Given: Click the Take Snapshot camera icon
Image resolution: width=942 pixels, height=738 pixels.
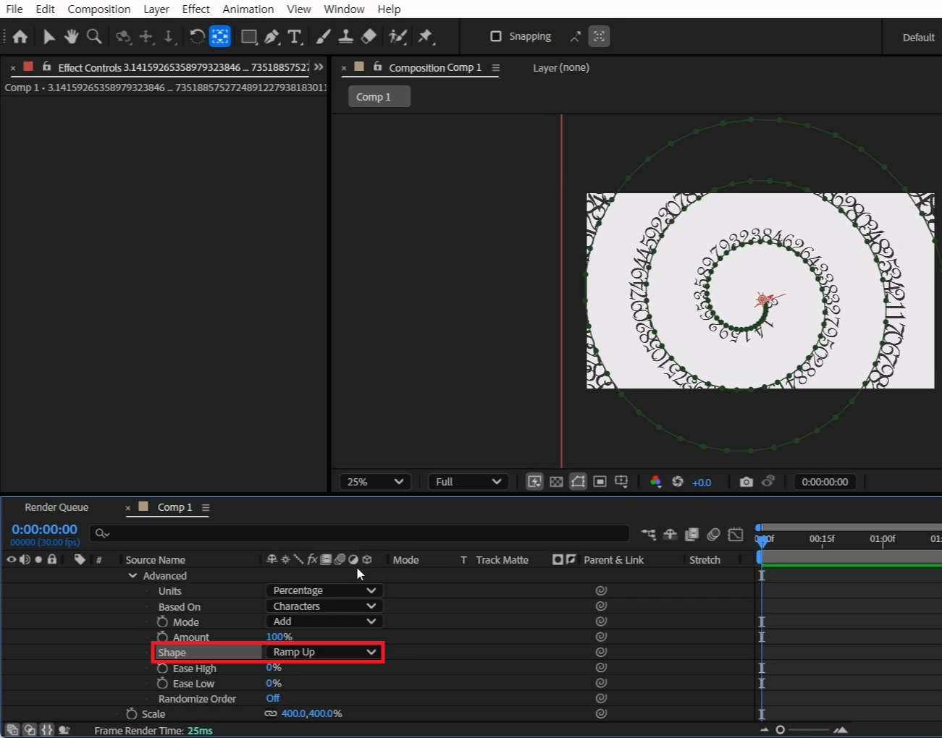Looking at the screenshot, I should tap(747, 482).
